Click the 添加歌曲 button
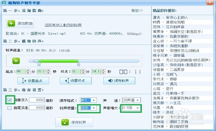 [20, 23]
